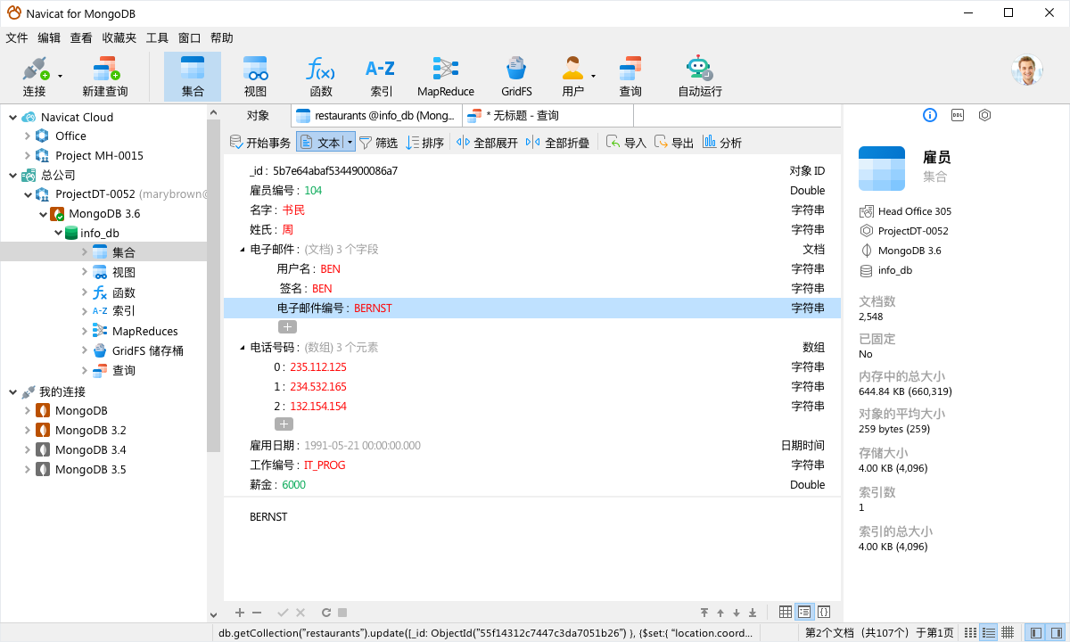1070x642 pixels.
Task: Switch to the 对象 tab
Action: click(258, 115)
